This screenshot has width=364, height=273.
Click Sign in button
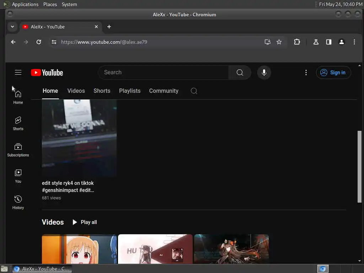pos(333,73)
